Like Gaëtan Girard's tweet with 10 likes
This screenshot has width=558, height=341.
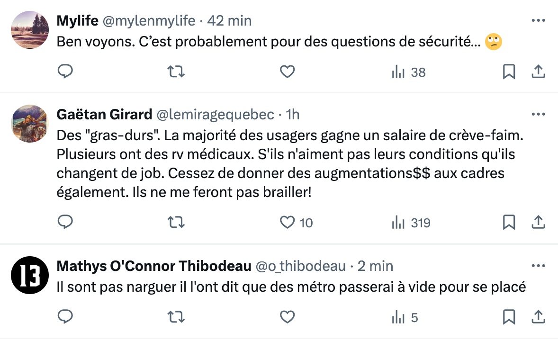[287, 222]
